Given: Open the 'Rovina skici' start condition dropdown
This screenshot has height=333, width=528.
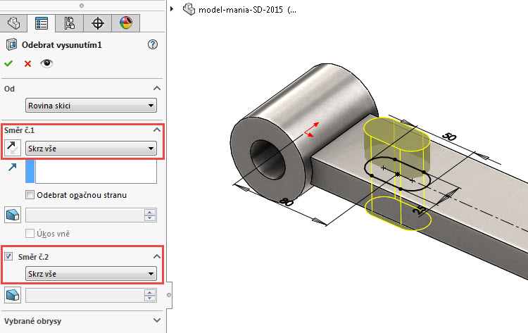Looking at the screenshot, I should (90, 106).
